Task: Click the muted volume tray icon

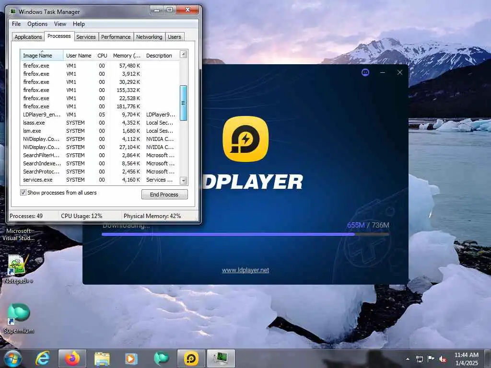Action: (x=443, y=359)
